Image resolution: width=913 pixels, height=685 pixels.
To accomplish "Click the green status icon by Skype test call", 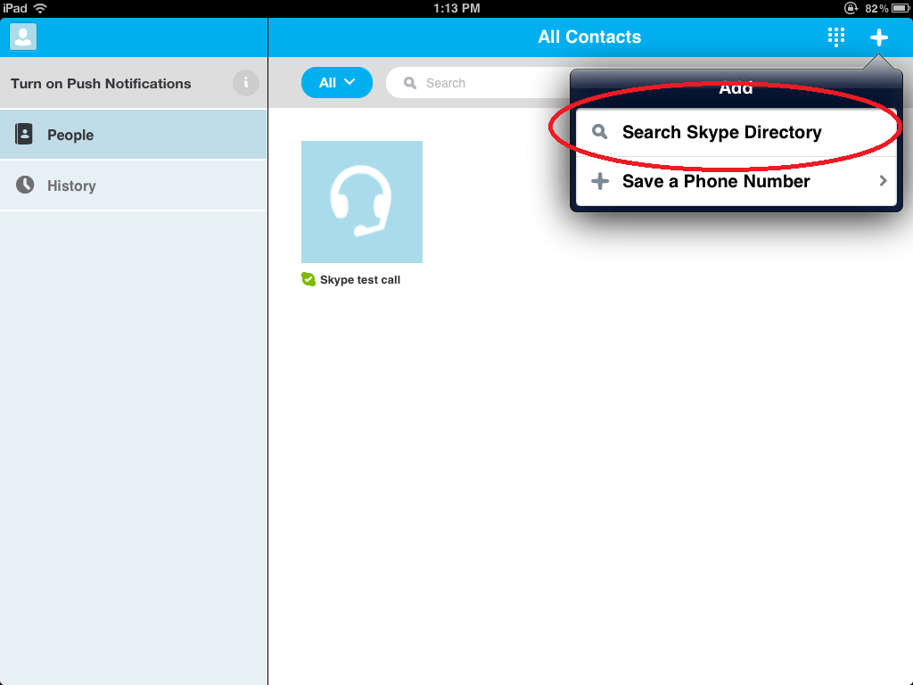I will point(308,279).
